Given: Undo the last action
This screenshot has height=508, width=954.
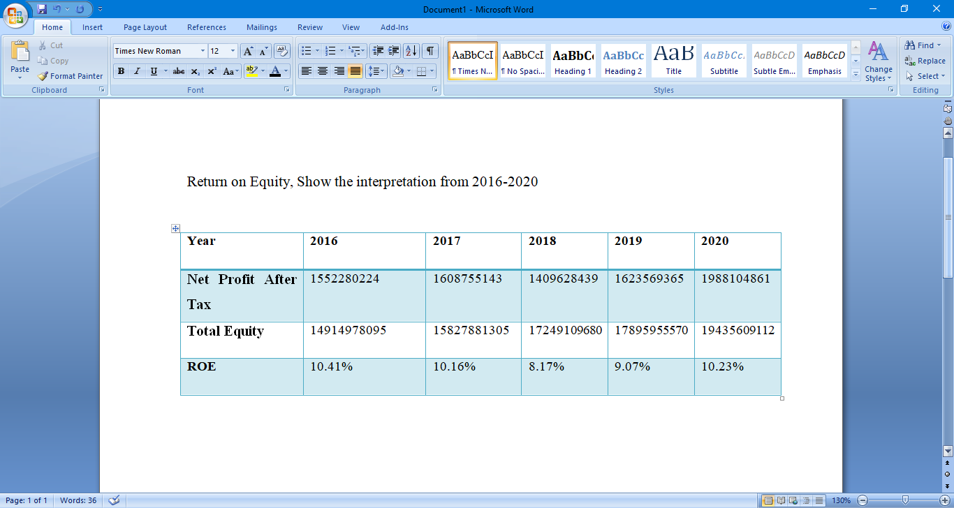Looking at the screenshot, I should [x=57, y=9].
